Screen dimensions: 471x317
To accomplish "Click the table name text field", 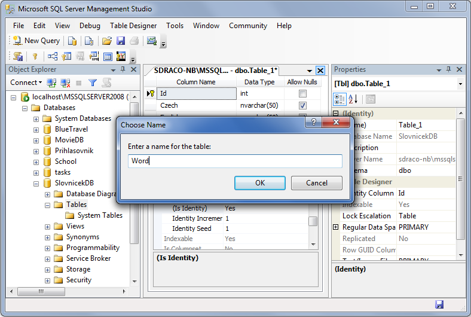I will [235, 161].
